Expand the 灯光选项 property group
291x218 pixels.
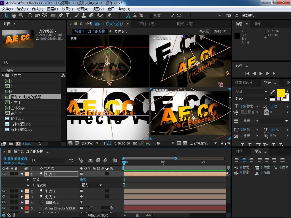[28, 185]
